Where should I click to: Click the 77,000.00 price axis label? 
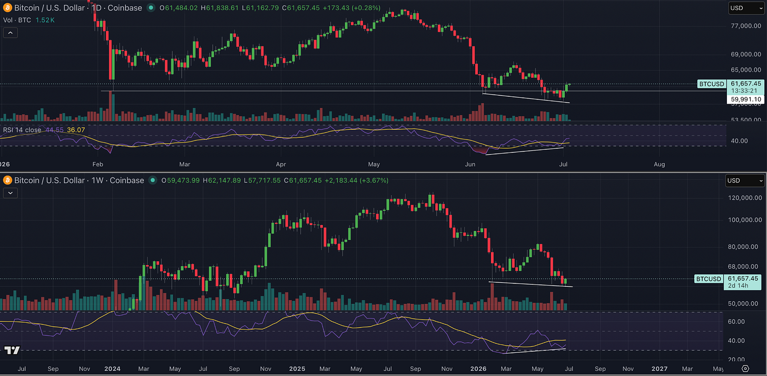click(745, 26)
